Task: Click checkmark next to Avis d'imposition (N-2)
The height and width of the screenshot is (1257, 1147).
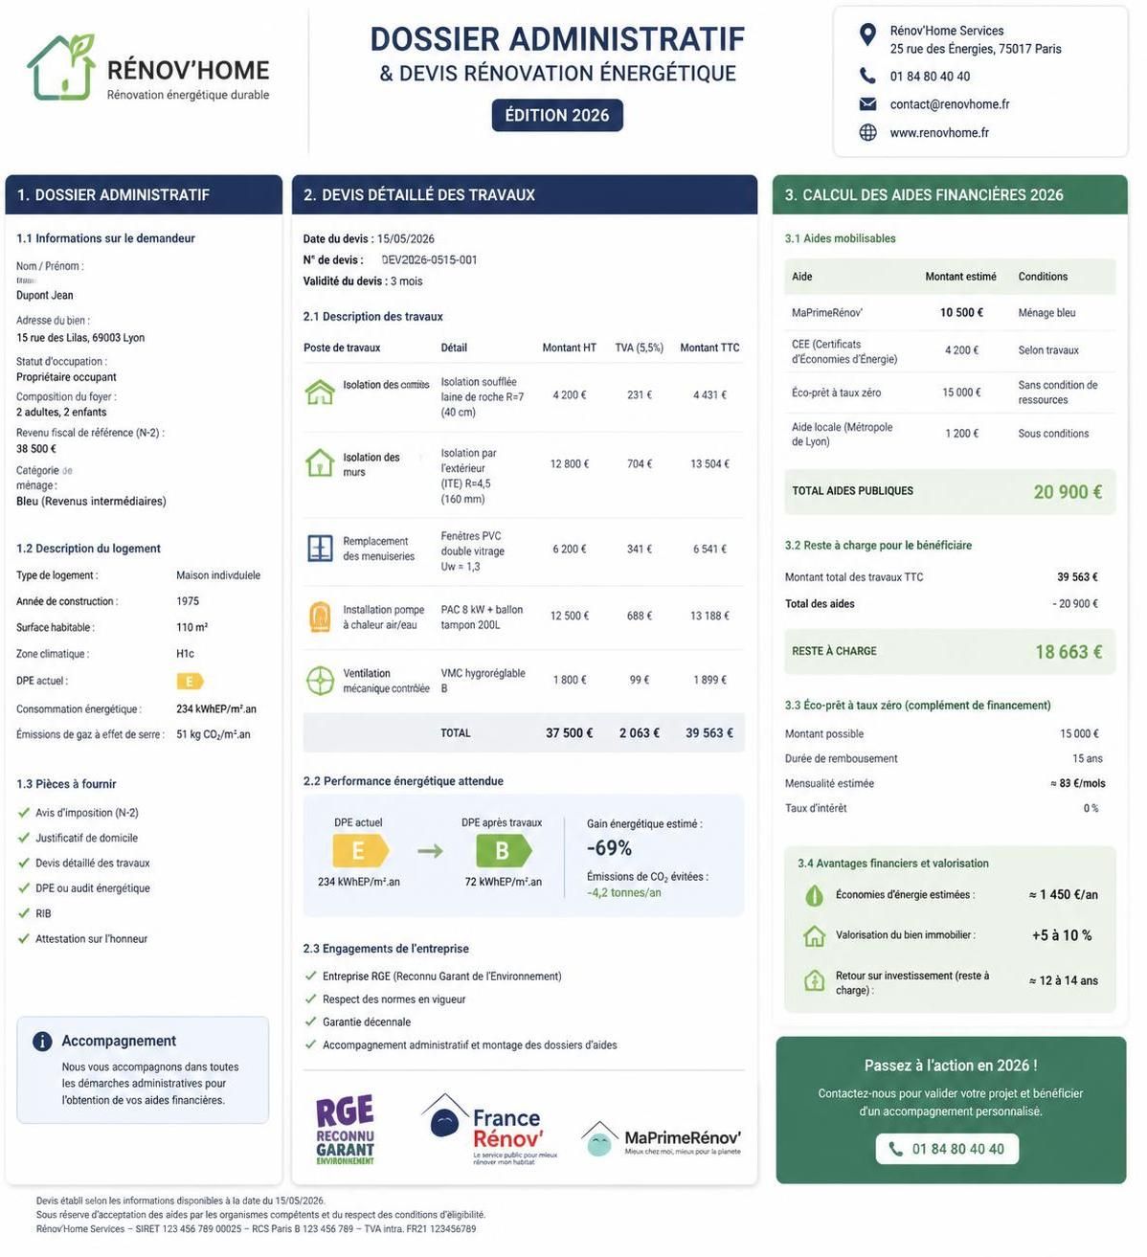Action: pos(24,812)
